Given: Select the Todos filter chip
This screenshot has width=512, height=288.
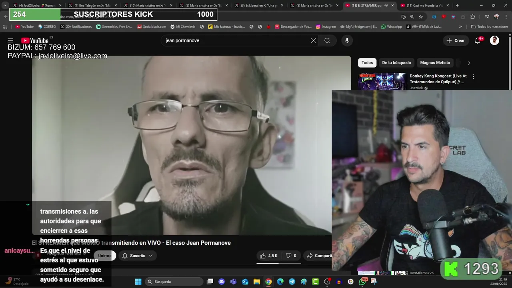Looking at the screenshot, I should click(367, 63).
